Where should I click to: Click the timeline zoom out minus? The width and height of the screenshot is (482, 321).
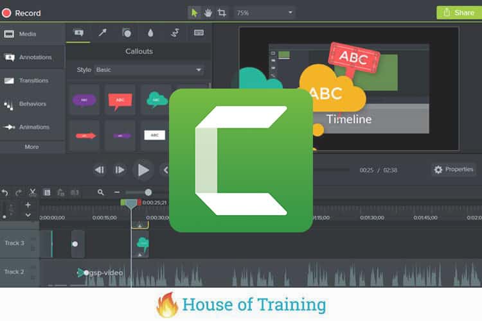coord(117,193)
